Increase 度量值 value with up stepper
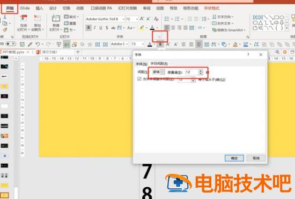The height and width of the screenshot is (199, 295). [201, 71]
